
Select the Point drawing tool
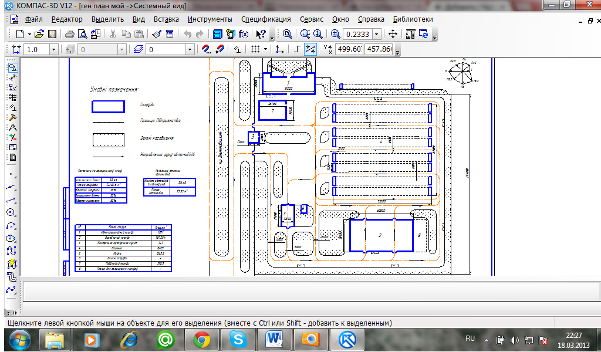12,174
